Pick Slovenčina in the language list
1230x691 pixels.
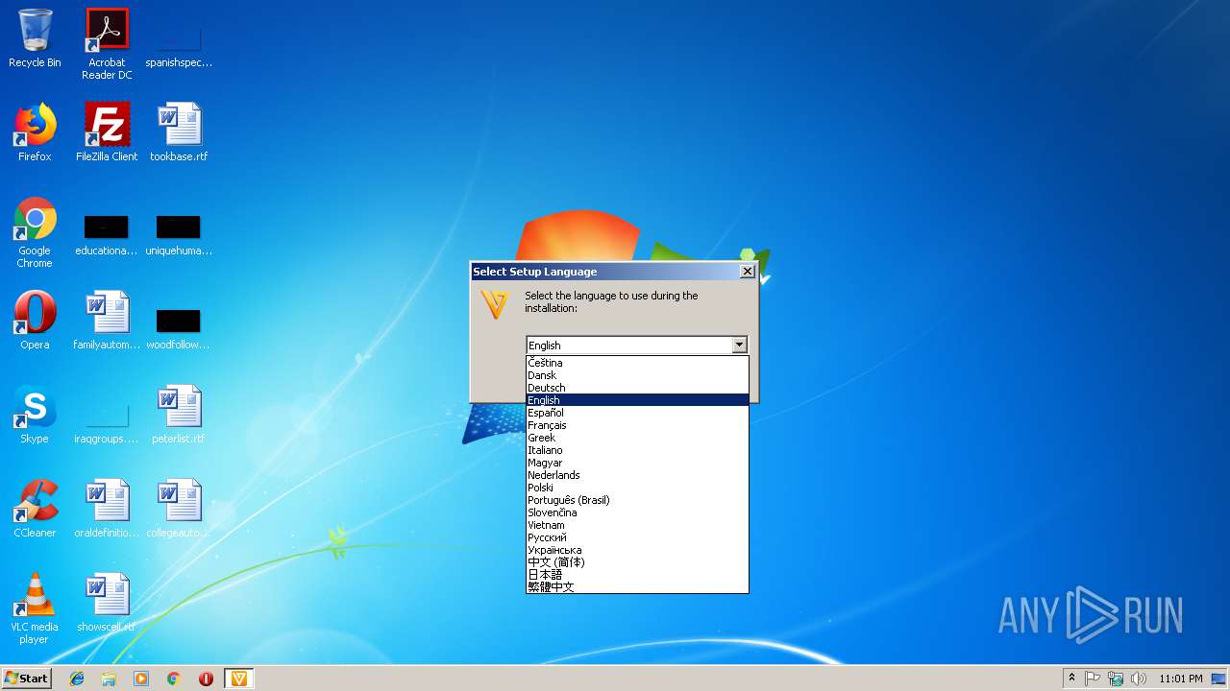click(637, 512)
